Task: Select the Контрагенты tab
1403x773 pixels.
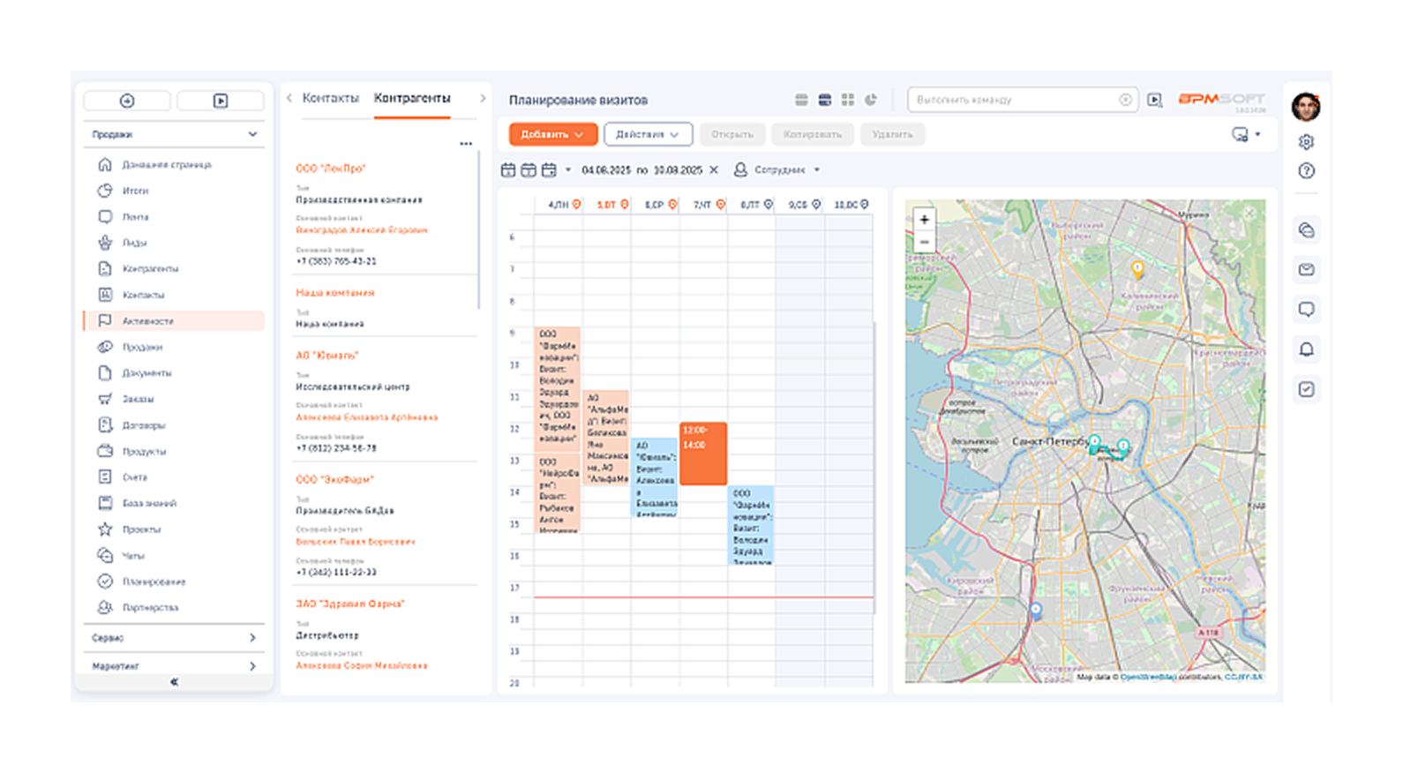Action: [412, 98]
